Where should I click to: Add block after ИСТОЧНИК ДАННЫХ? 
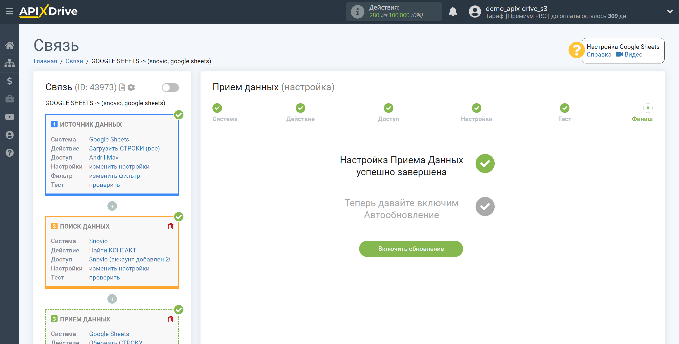pyautogui.click(x=112, y=206)
